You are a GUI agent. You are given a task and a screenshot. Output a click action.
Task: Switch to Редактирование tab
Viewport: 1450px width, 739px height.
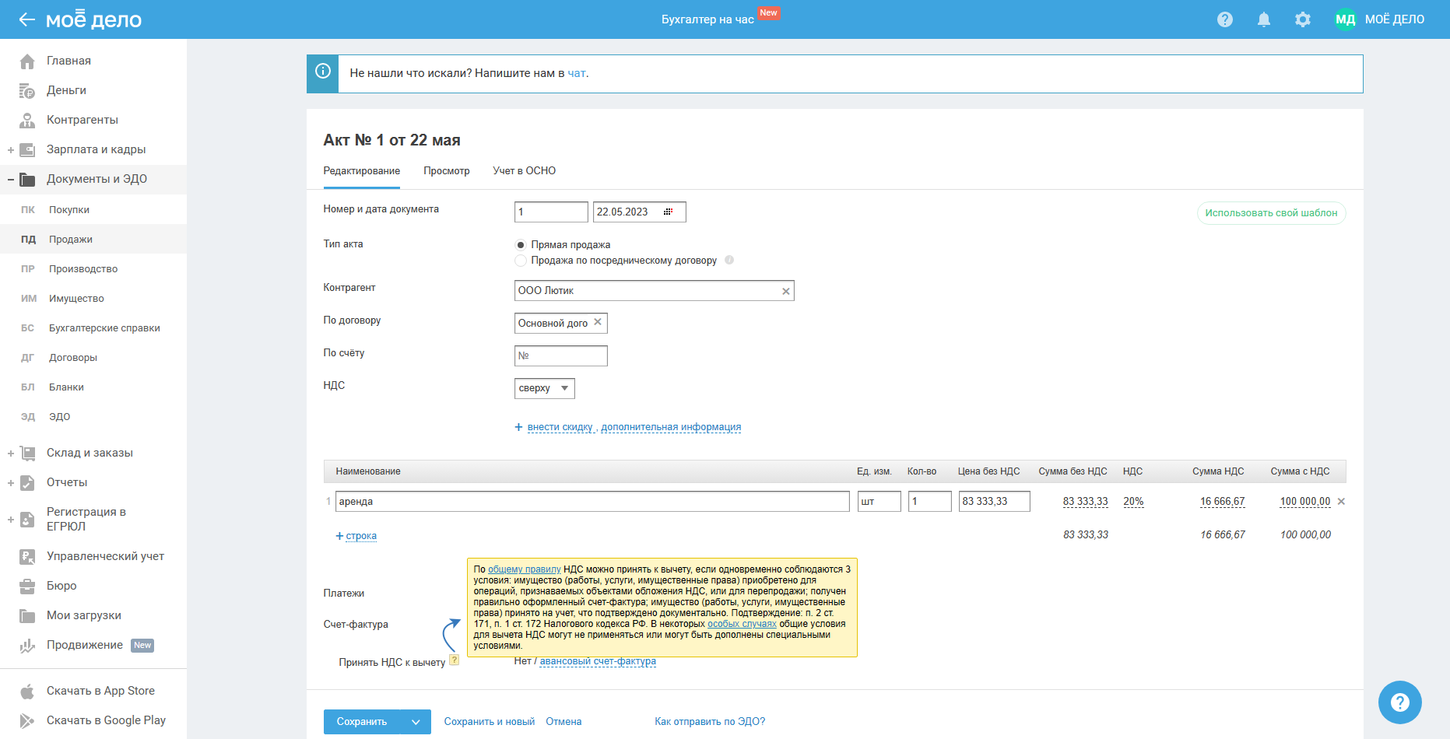coord(362,171)
